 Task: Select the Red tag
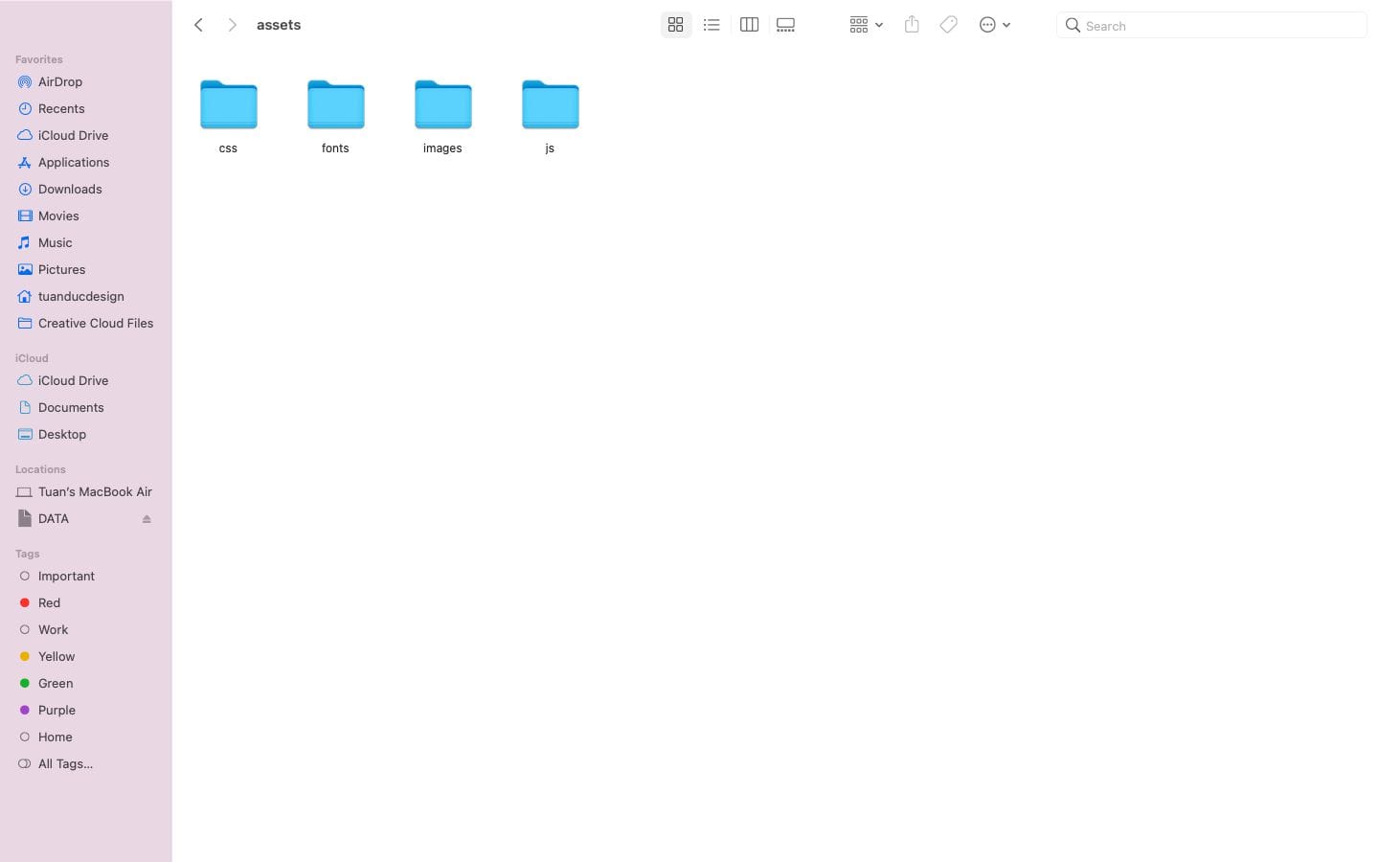[x=49, y=603]
